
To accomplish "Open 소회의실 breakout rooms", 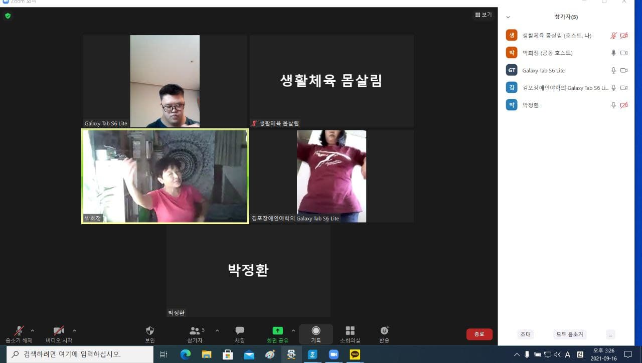I will [x=350, y=334].
